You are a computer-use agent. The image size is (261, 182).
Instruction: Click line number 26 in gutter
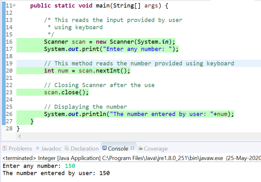[9, 114]
